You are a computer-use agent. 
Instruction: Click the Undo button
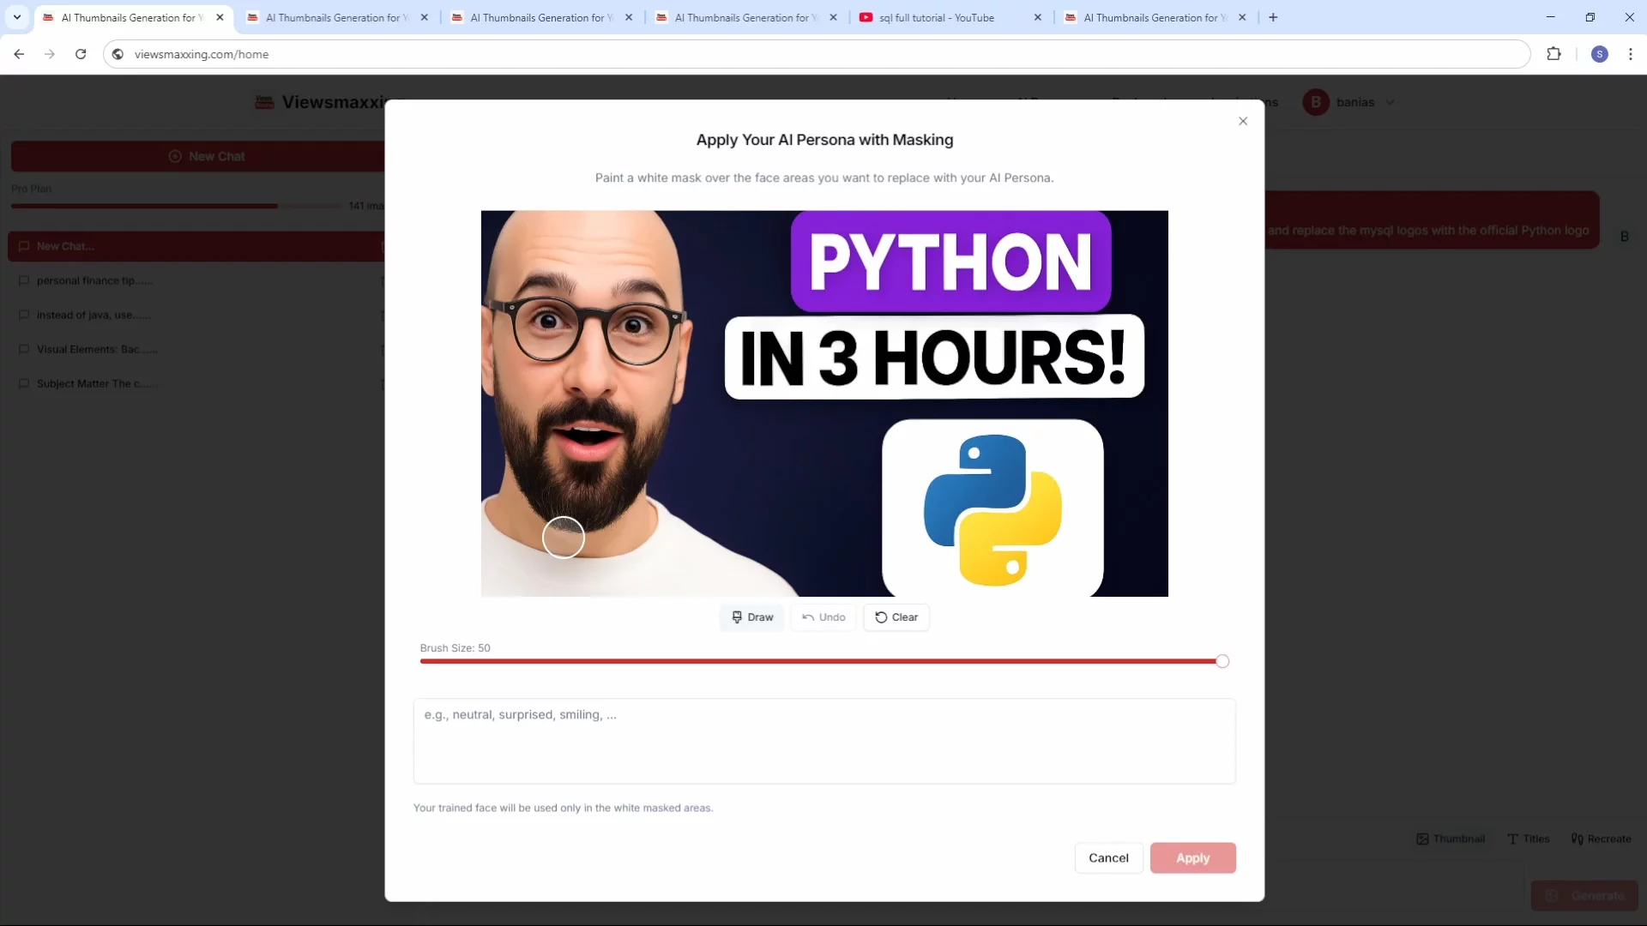coord(823,617)
